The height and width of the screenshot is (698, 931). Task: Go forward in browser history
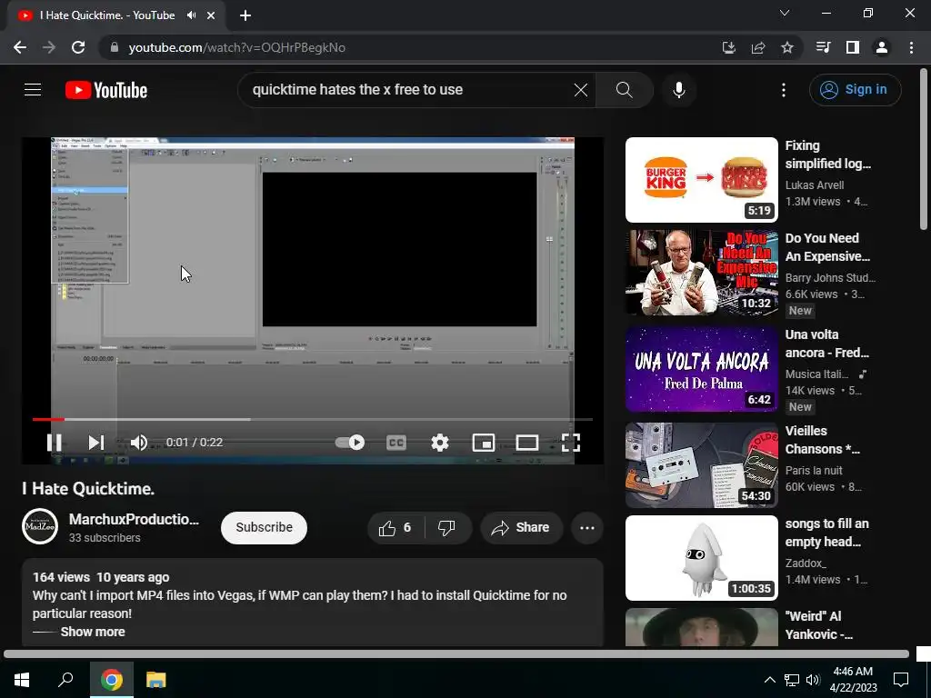click(x=49, y=47)
